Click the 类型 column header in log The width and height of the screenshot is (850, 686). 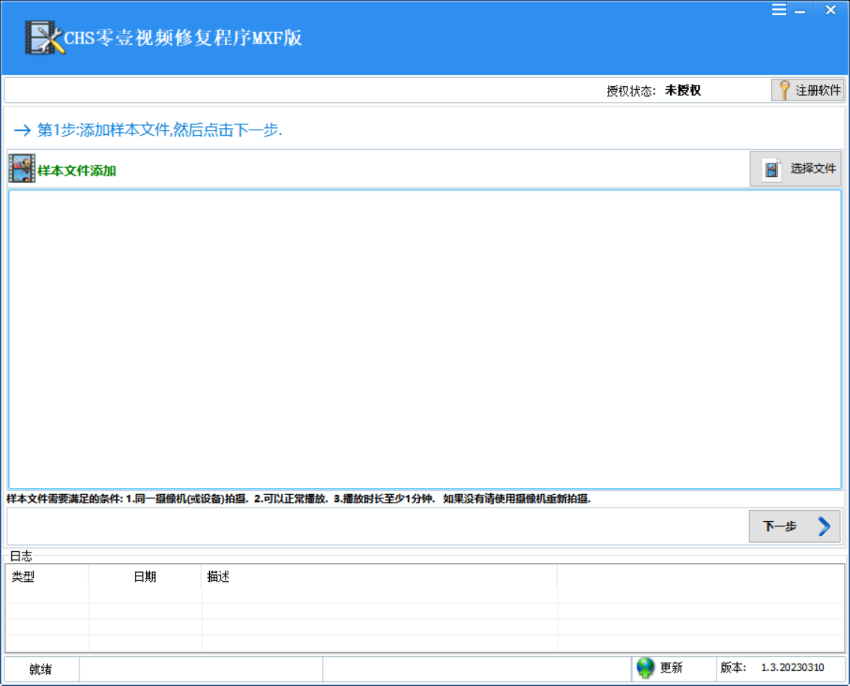point(25,577)
